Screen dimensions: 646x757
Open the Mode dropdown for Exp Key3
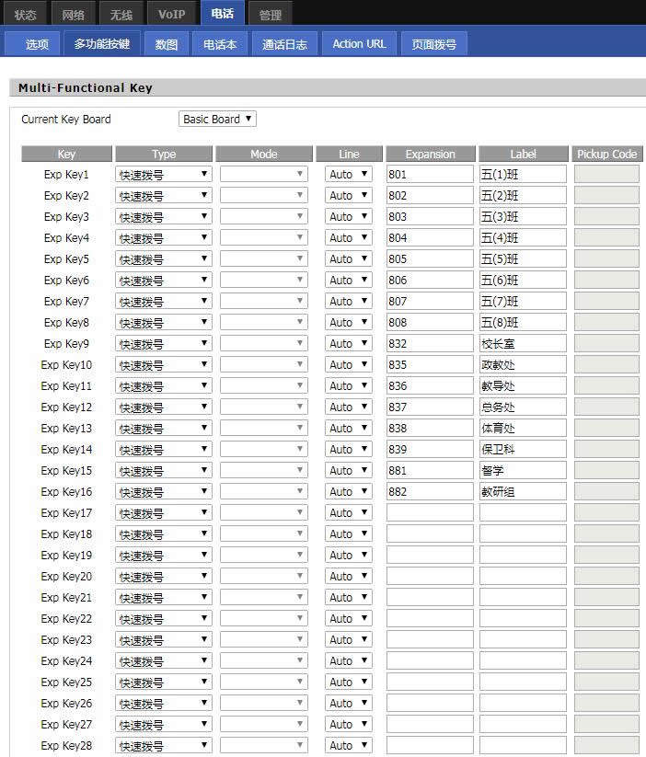(264, 217)
